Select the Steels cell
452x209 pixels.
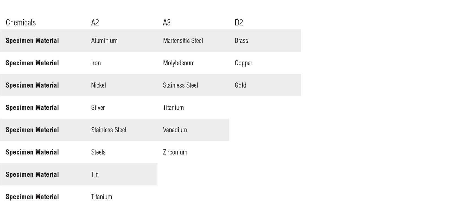pyautogui.click(x=98, y=152)
